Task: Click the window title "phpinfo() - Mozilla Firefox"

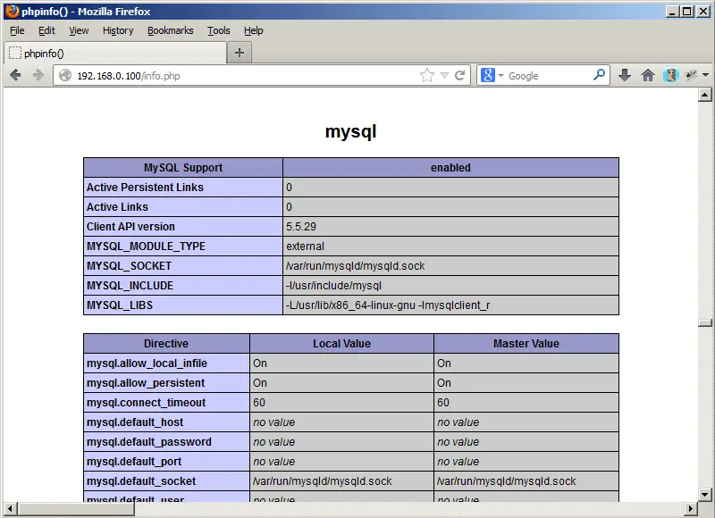Action: [86, 12]
